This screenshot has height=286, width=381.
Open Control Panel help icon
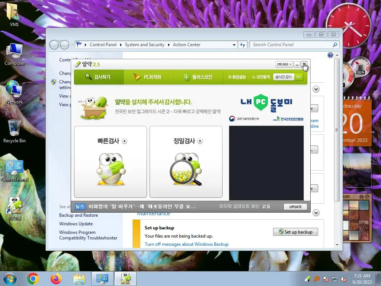[x=330, y=55]
